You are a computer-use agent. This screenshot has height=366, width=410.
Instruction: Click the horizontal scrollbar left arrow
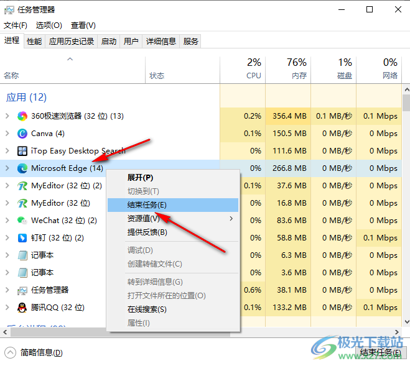tap(5, 332)
